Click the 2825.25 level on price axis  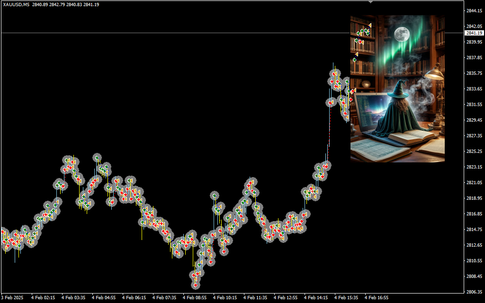[474, 151]
